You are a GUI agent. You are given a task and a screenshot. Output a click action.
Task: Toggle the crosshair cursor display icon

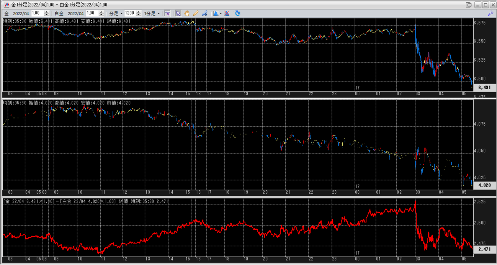[x=167, y=13]
